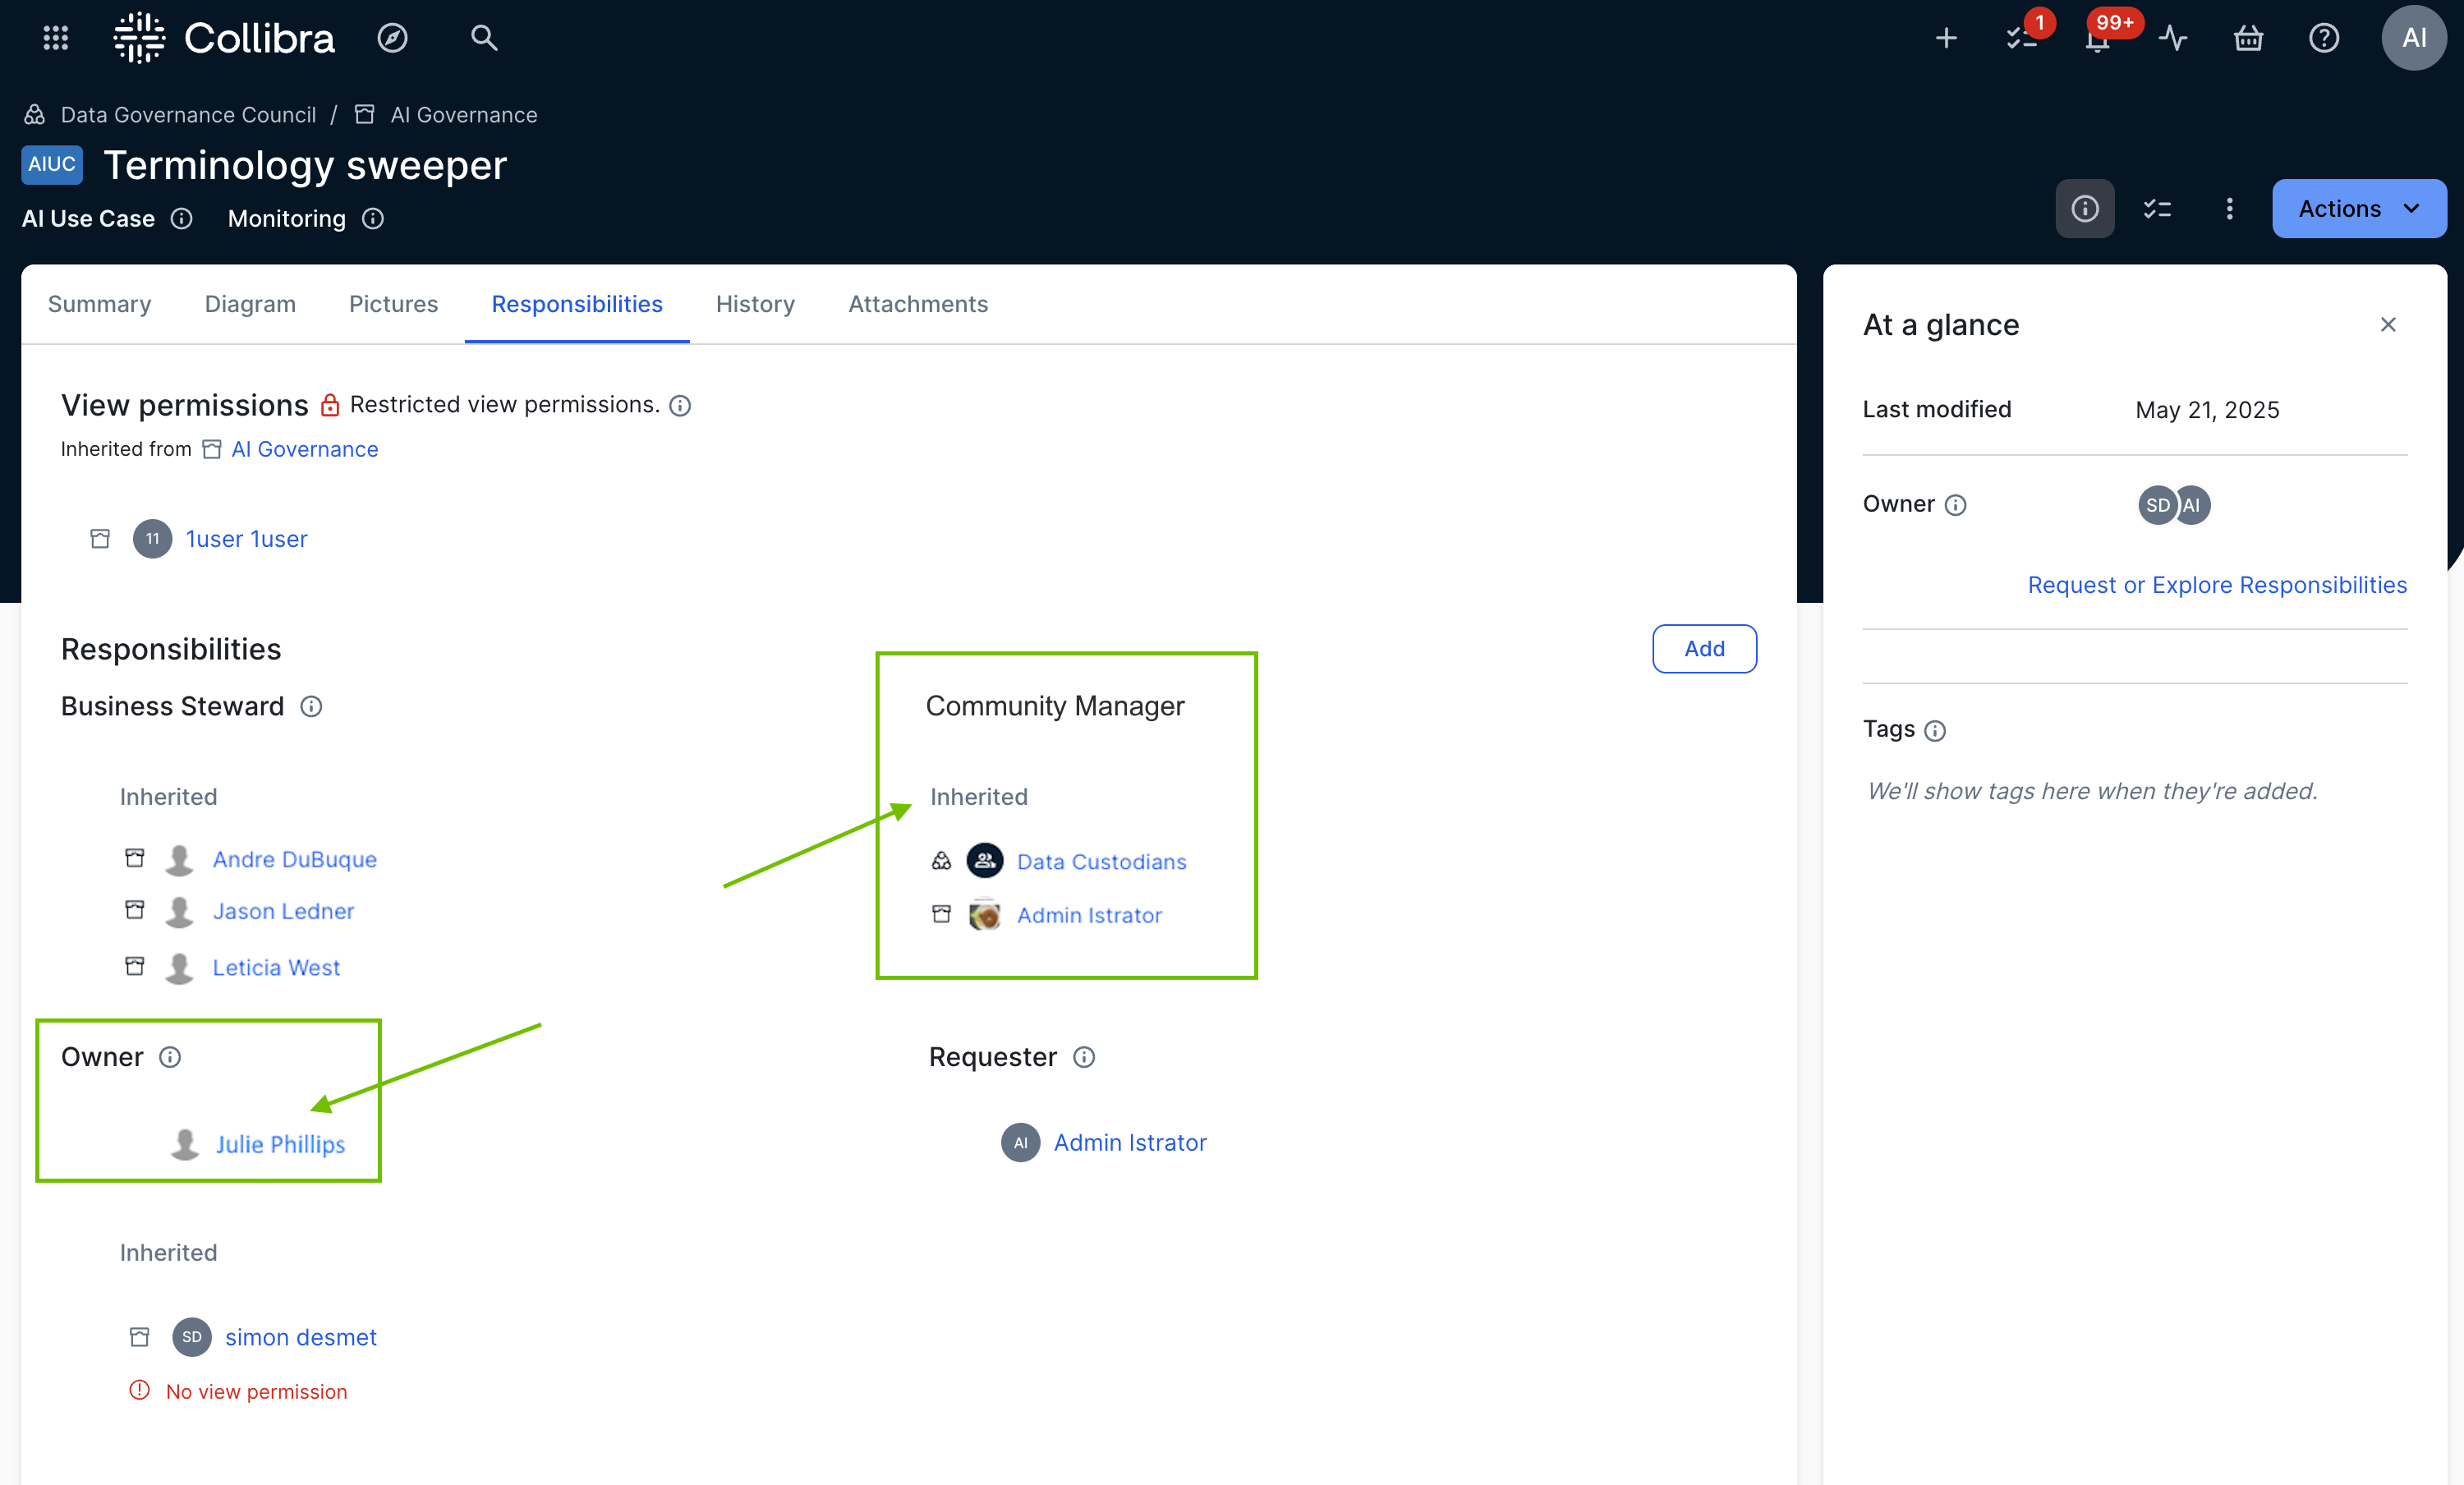
Task: Open the vertical three-dot more options menu
Action: tap(2229, 208)
